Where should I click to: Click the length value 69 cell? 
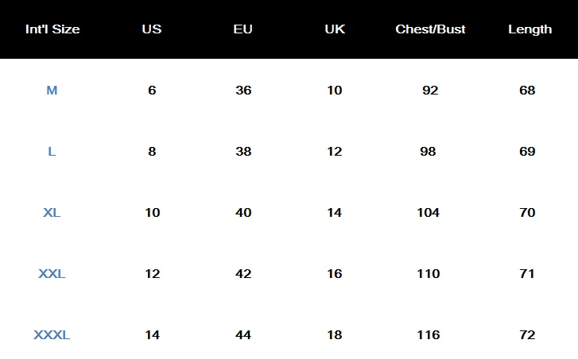[527, 152]
